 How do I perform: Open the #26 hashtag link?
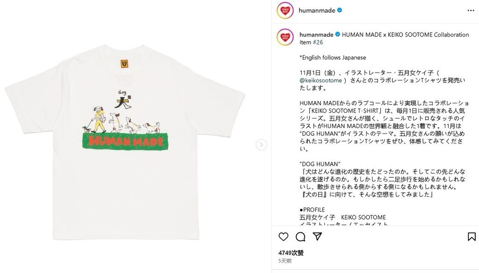[x=318, y=42]
